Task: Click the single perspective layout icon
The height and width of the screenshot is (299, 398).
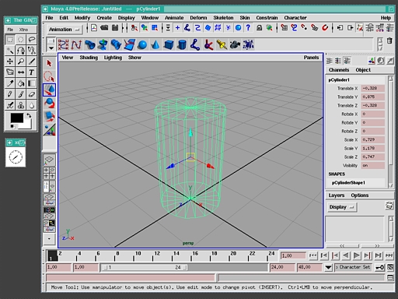Action: pyautogui.click(x=49, y=160)
